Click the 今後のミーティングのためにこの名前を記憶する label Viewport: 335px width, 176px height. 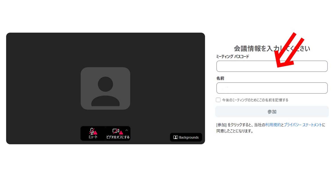255,100
